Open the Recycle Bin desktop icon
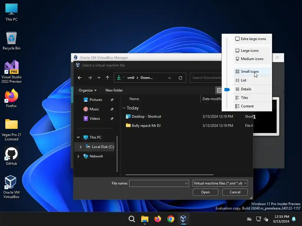The width and height of the screenshot is (302, 226). [12, 41]
